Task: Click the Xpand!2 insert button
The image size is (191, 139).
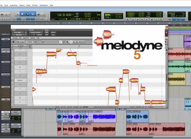Action: pos(6,87)
